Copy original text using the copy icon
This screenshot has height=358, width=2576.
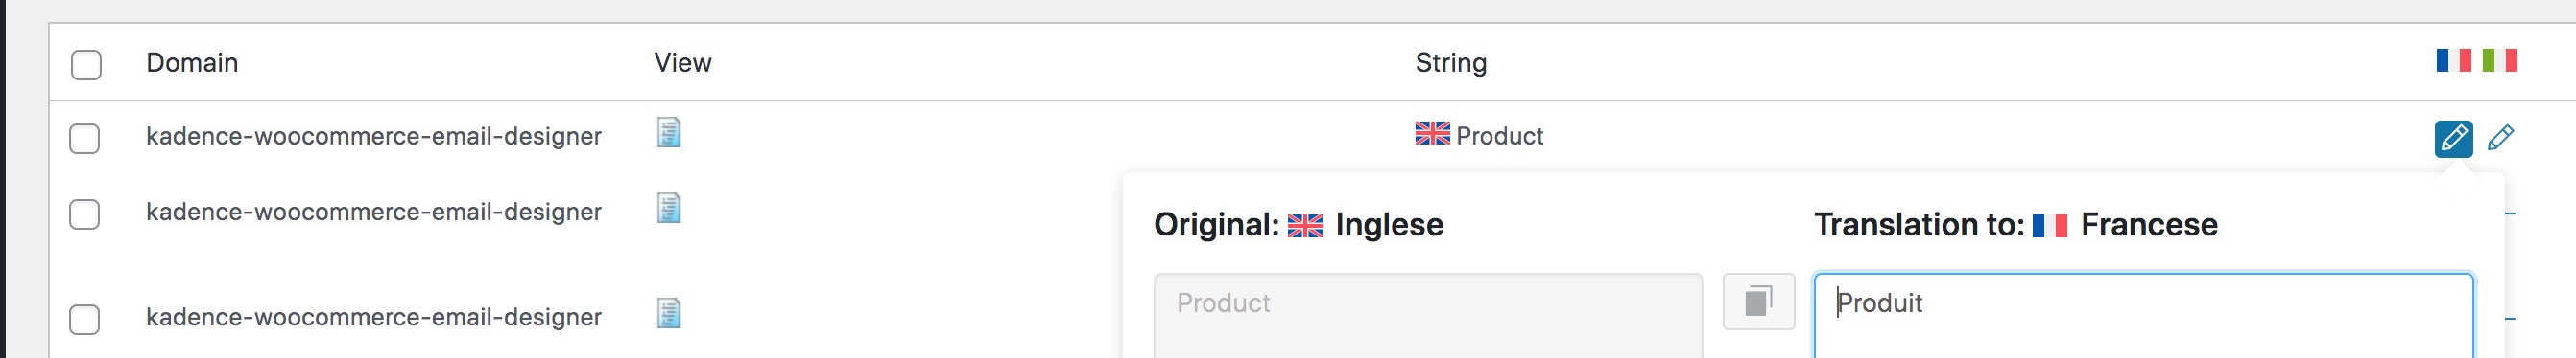(x=1758, y=302)
